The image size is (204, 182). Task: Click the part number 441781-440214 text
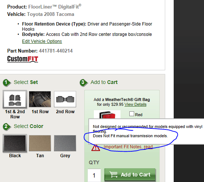[x=56, y=51]
